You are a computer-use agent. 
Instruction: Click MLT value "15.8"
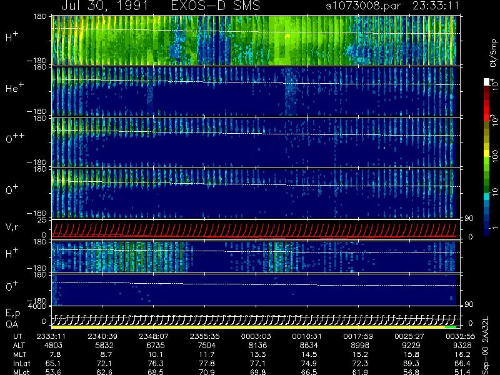(412, 354)
